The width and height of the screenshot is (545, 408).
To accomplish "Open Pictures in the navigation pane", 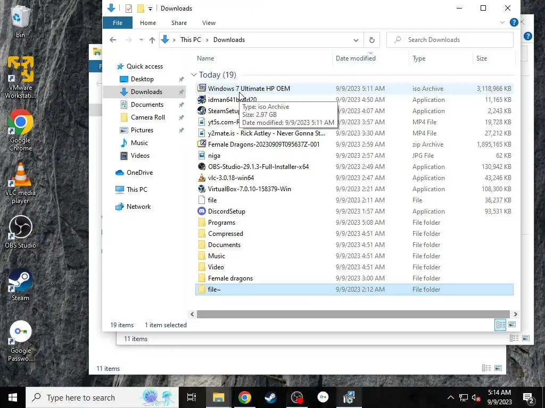I will pos(142,130).
